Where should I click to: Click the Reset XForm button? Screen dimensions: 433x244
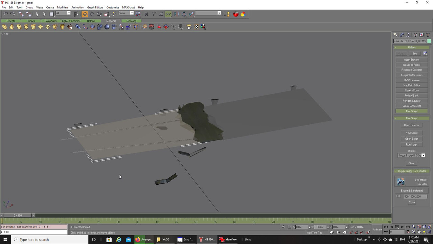click(412, 90)
